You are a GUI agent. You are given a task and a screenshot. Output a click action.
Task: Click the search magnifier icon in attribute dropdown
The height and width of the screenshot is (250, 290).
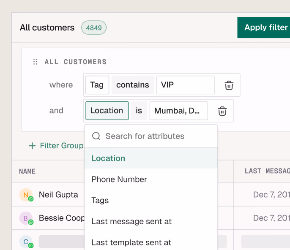click(x=96, y=136)
